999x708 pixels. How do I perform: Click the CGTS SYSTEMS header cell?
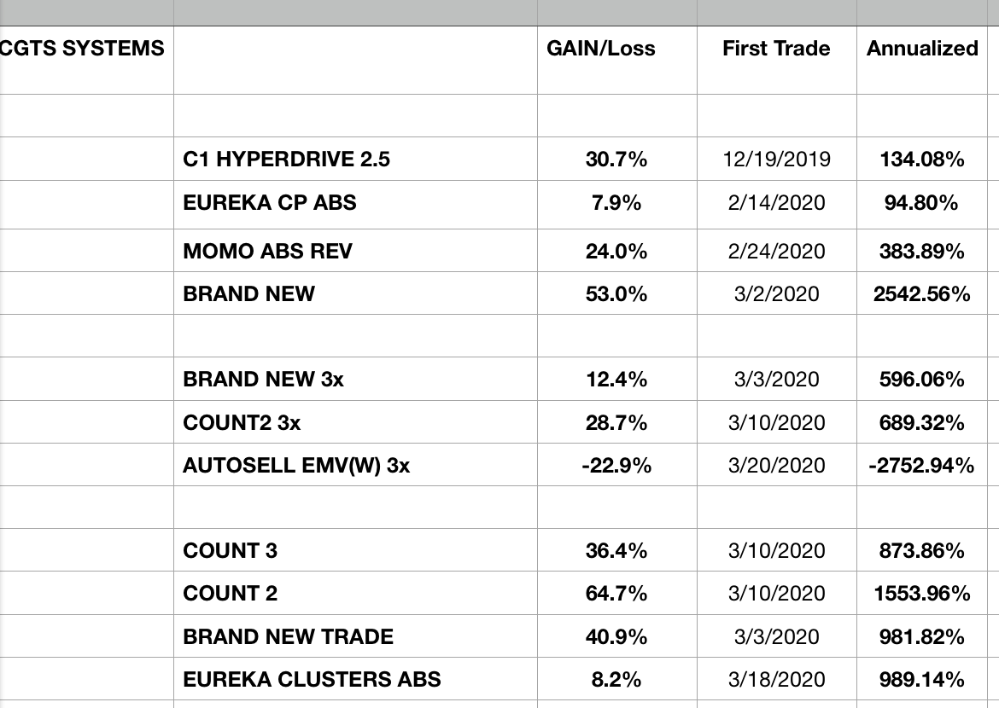[83, 49]
